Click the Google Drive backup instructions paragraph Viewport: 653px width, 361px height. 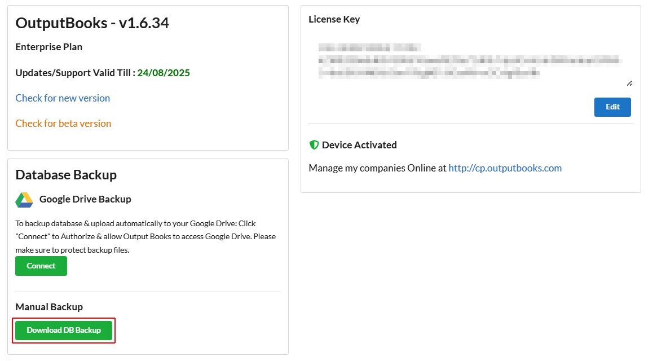(145, 236)
